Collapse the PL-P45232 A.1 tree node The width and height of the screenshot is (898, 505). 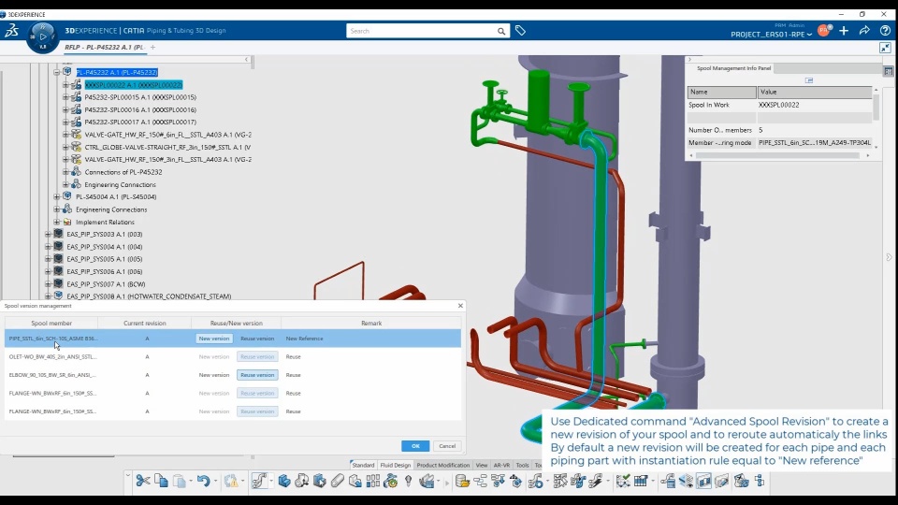tap(57, 72)
